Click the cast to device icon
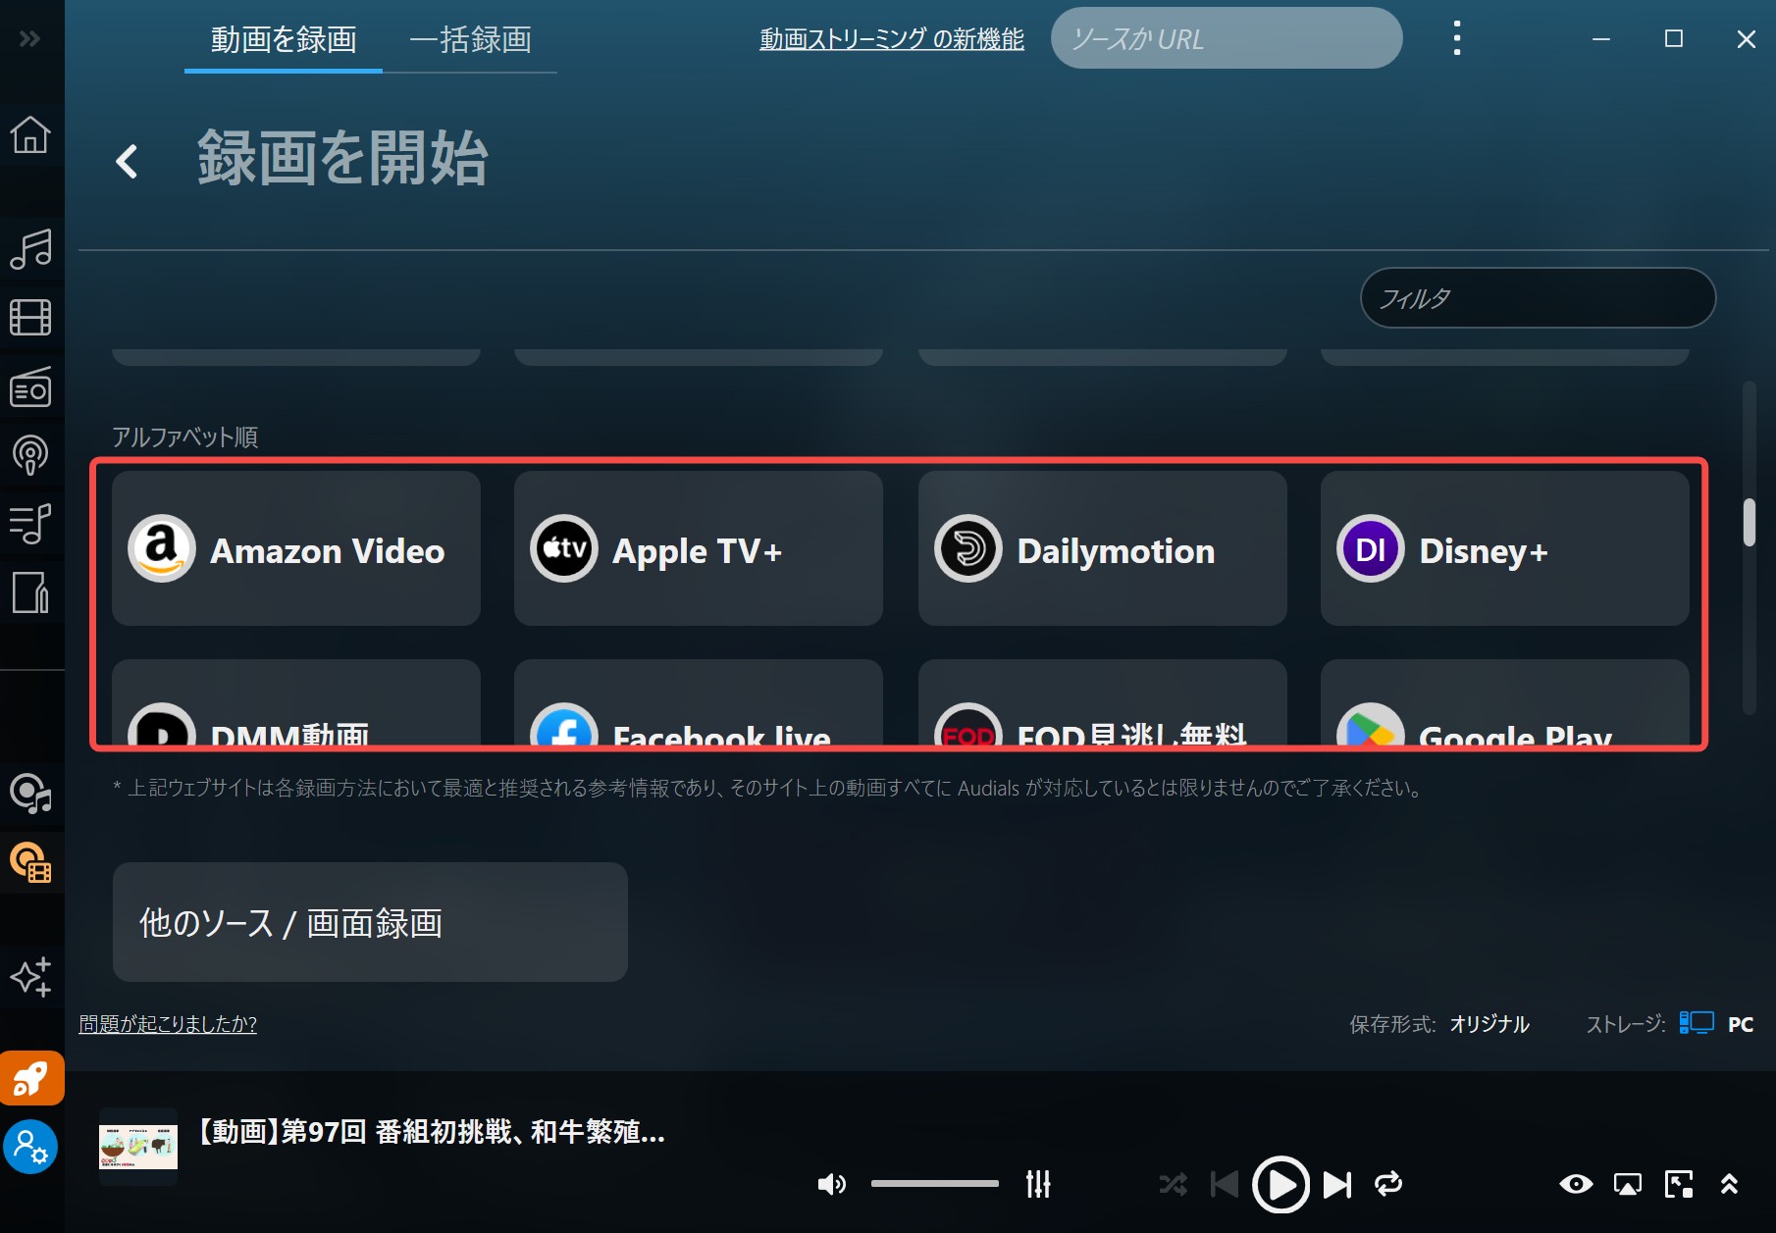 [1627, 1185]
